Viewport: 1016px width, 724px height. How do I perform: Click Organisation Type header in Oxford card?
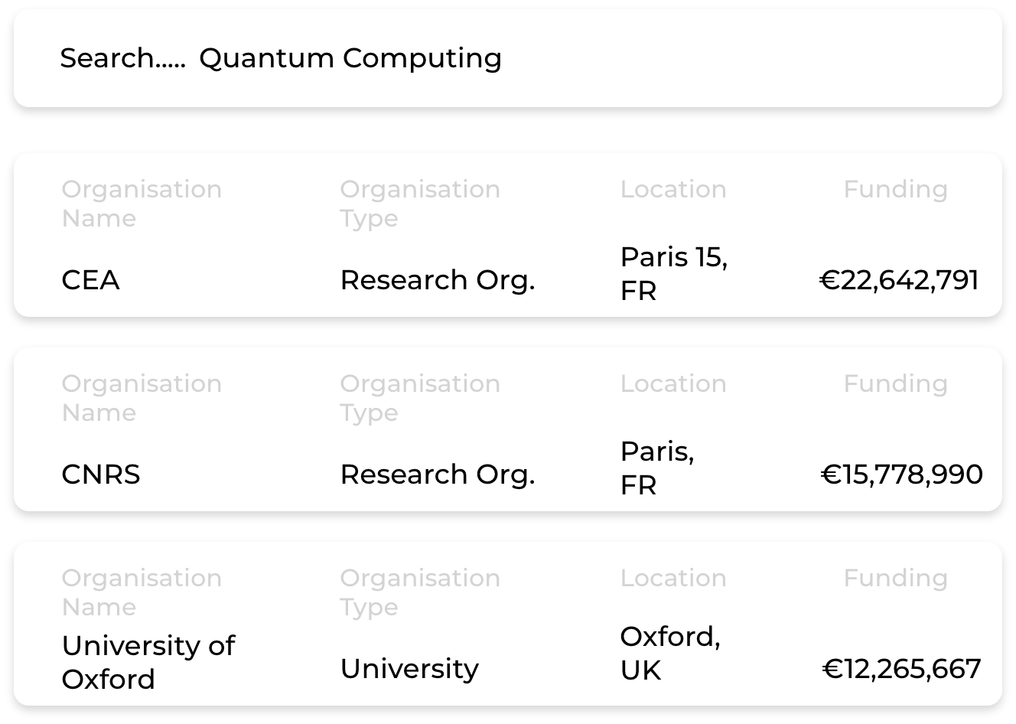point(420,592)
